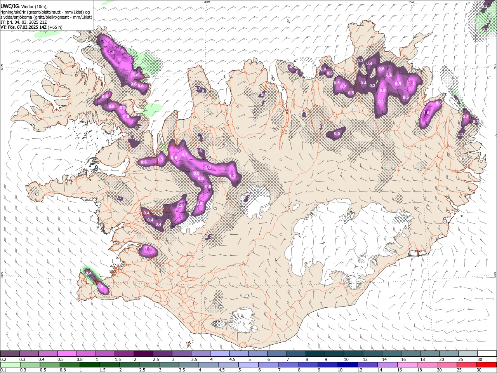Click the grey-green rain swatch between 3 and 3.5

coord(169,364)
